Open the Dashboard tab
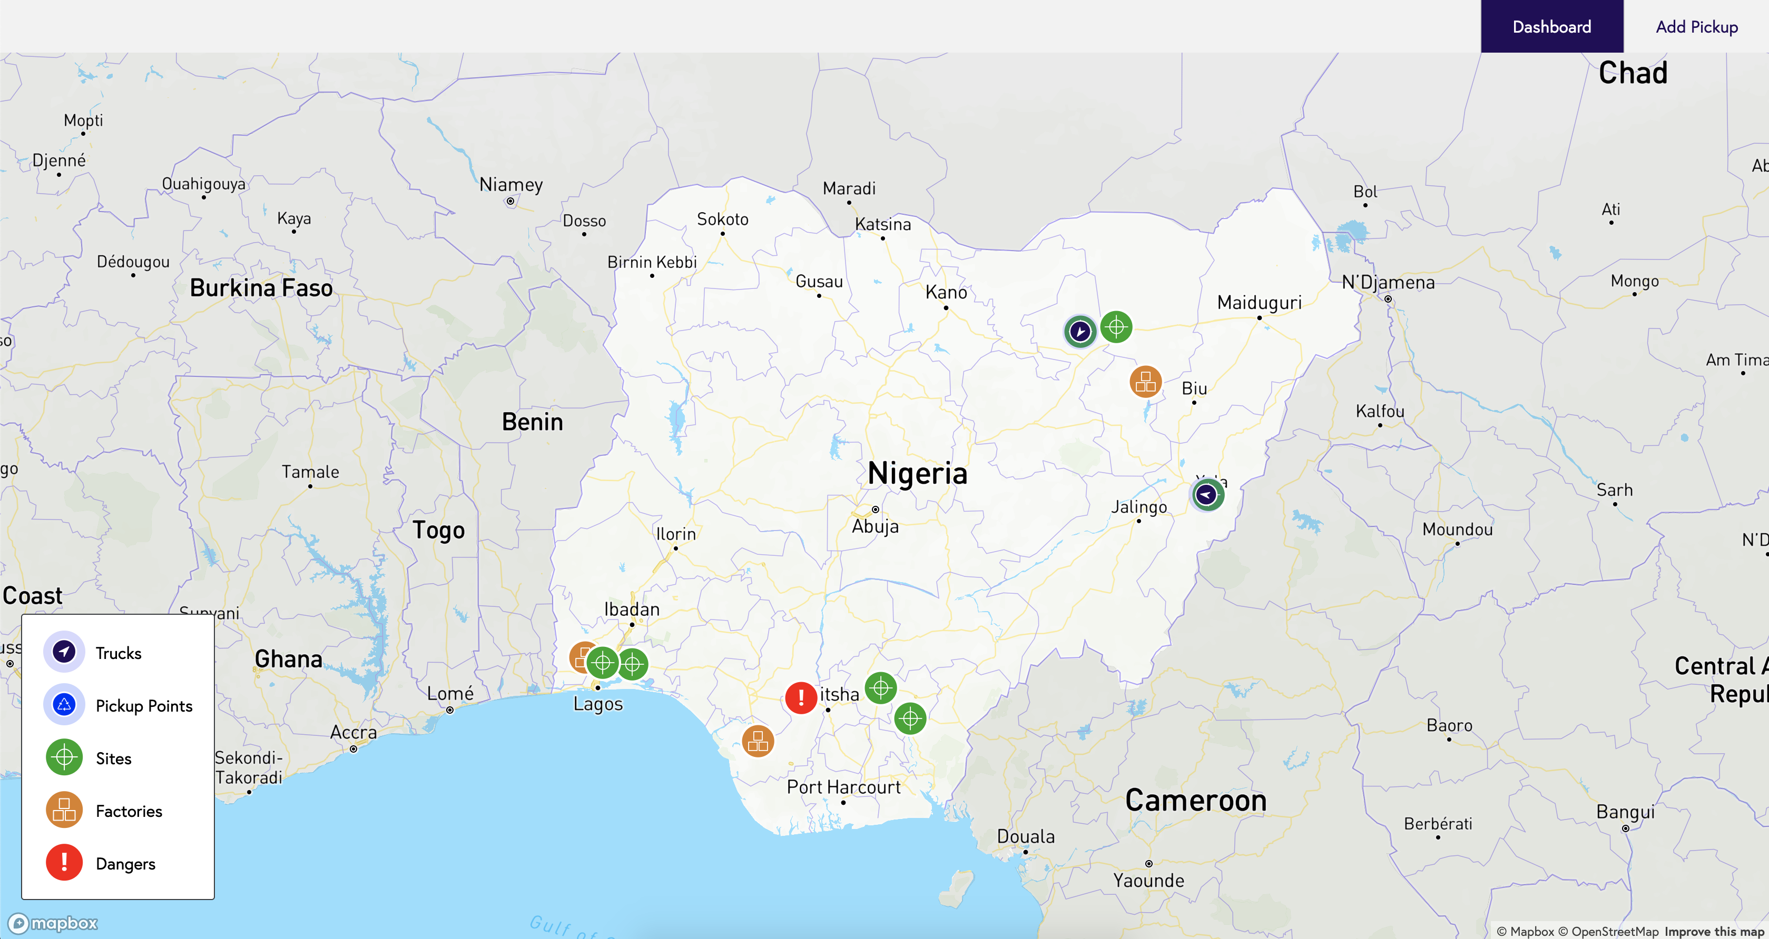1769x939 pixels. pyautogui.click(x=1551, y=27)
